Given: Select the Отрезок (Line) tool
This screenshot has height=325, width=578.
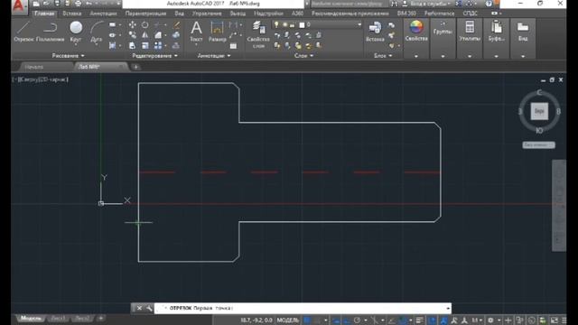Looking at the screenshot, I should (x=23, y=31).
